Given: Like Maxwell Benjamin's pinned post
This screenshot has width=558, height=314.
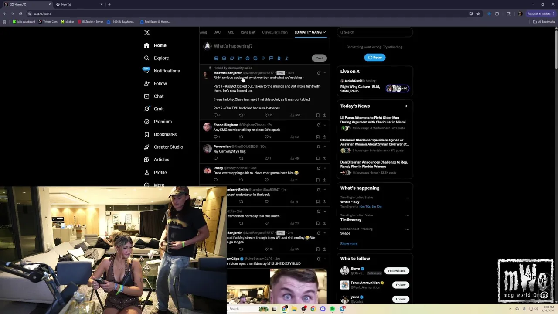Looking at the screenshot, I should [x=267, y=115].
